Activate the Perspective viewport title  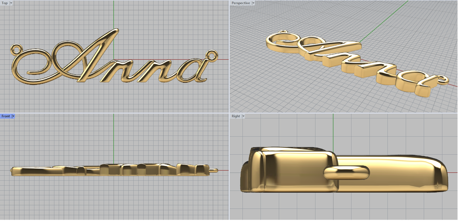click(240, 3)
